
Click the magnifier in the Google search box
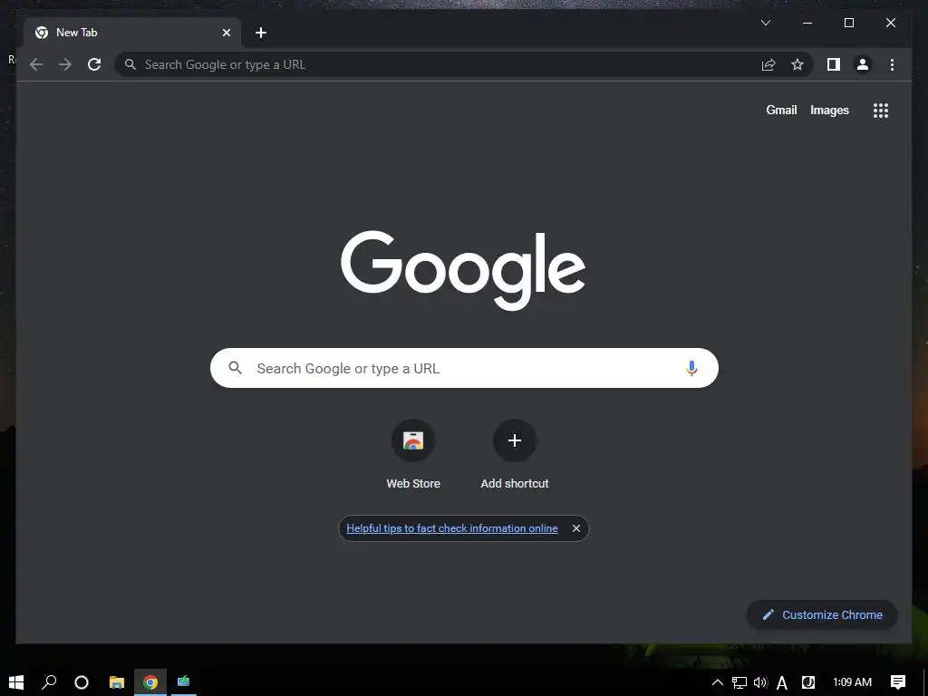tap(235, 368)
